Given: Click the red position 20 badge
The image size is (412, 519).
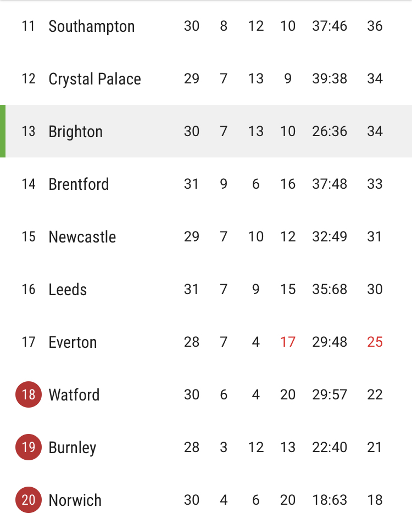Looking at the screenshot, I should pyautogui.click(x=29, y=499).
